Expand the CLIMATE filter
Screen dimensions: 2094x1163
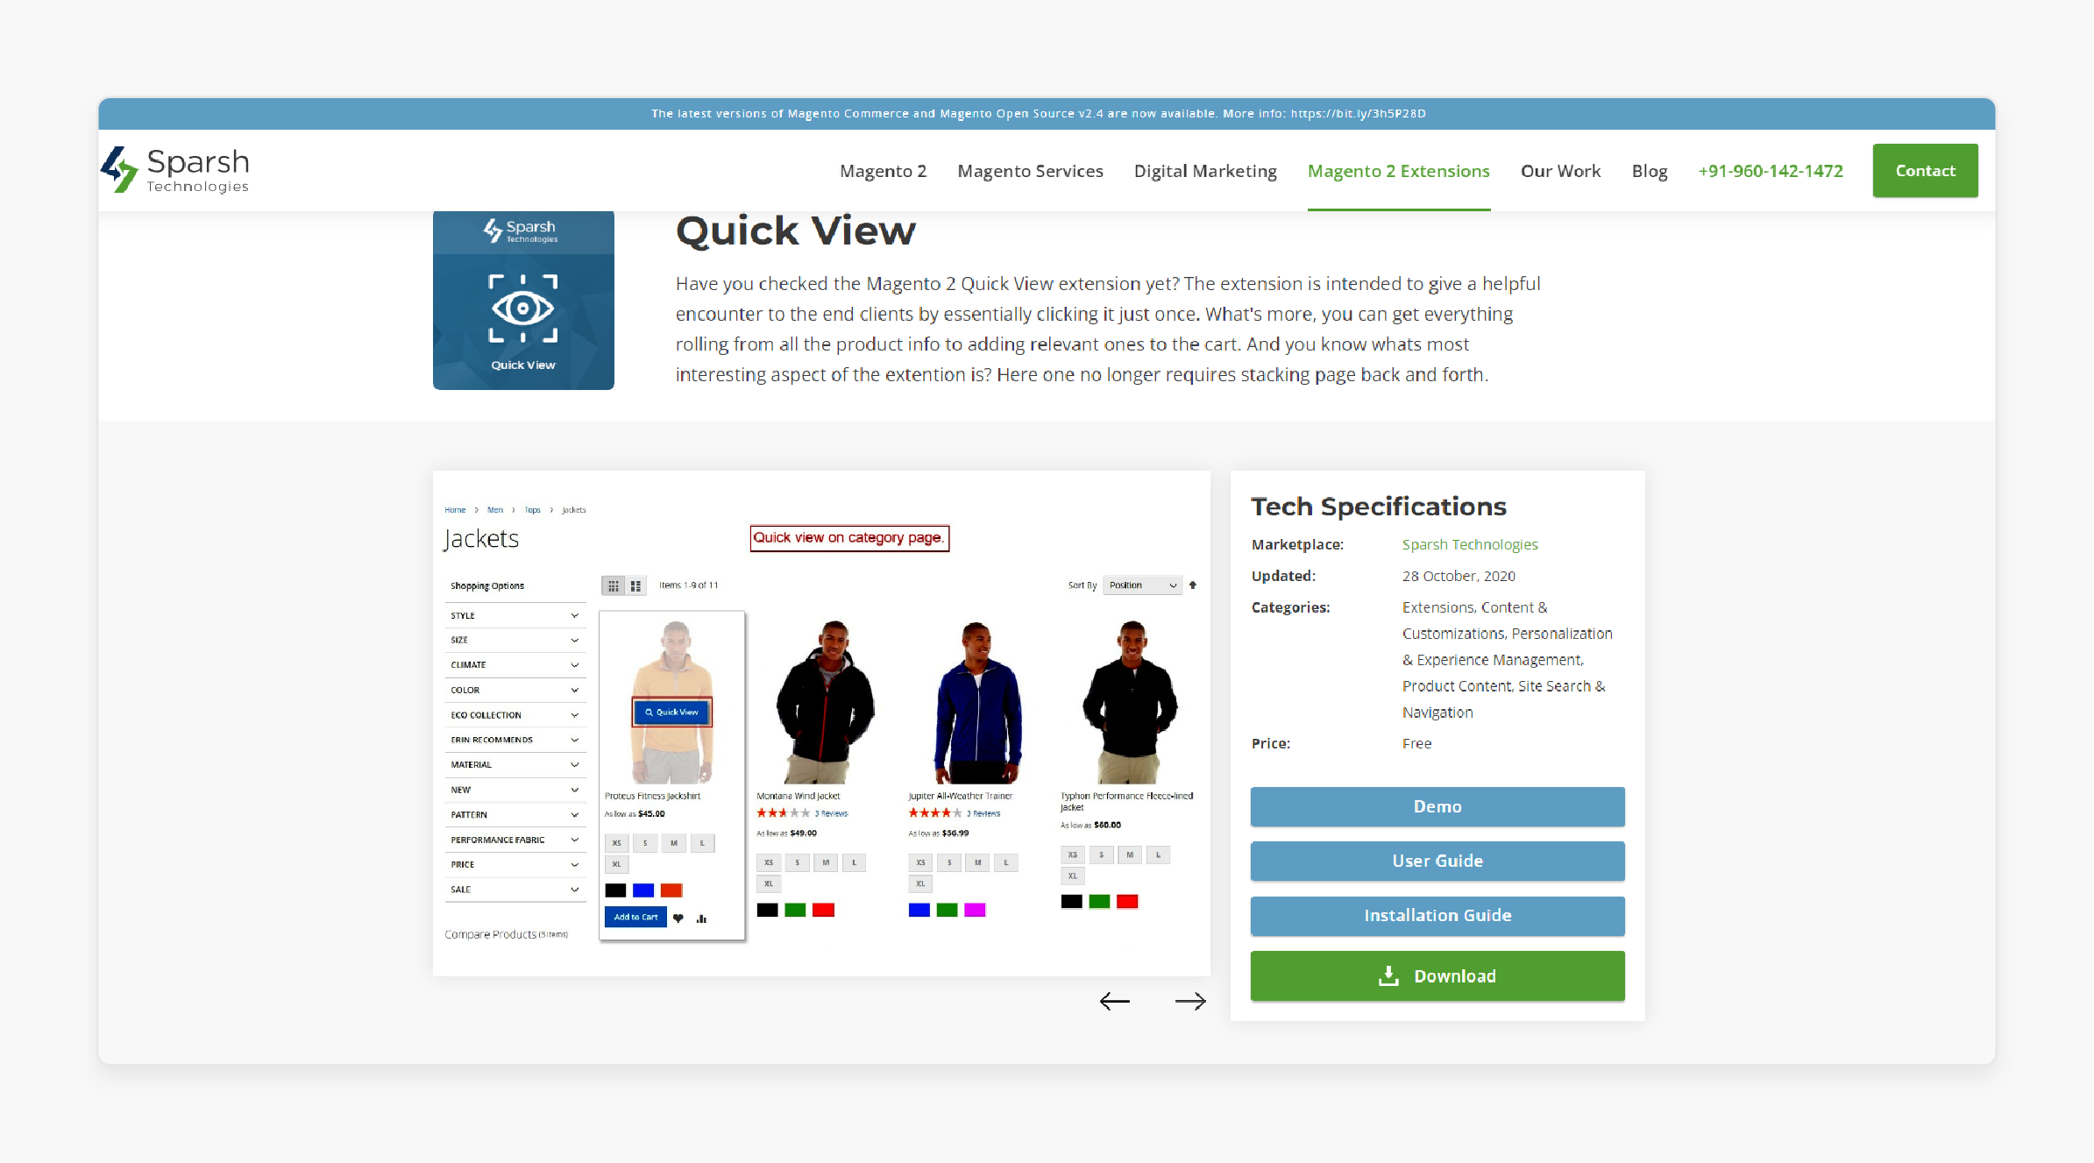pos(515,664)
